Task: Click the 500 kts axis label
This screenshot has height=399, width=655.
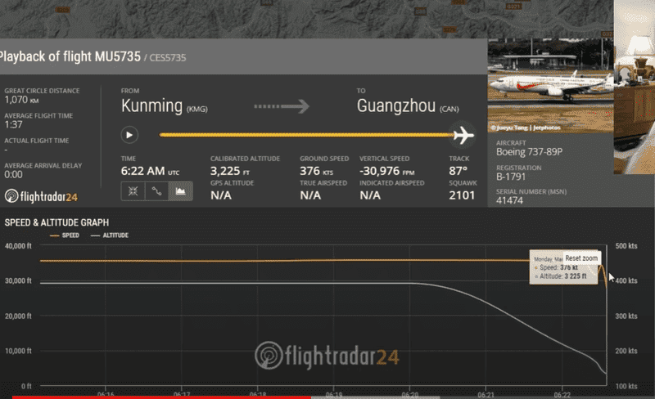Action: click(x=626, y=246)
